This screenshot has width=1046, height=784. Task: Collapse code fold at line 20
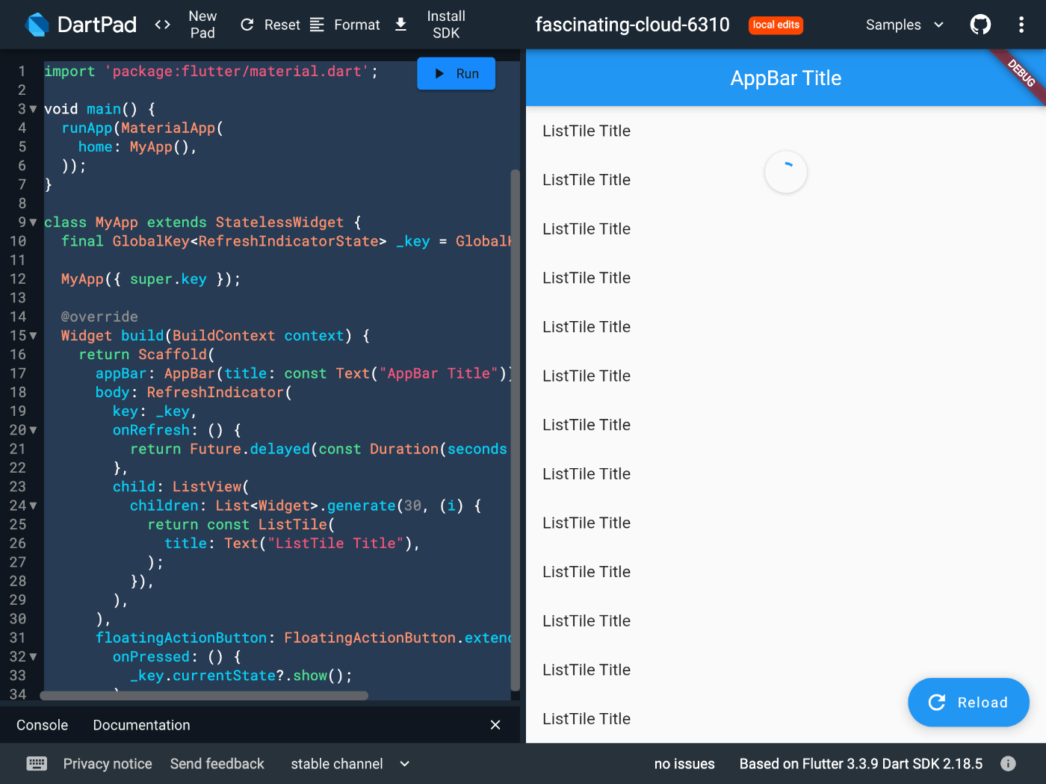coord(33,430)
